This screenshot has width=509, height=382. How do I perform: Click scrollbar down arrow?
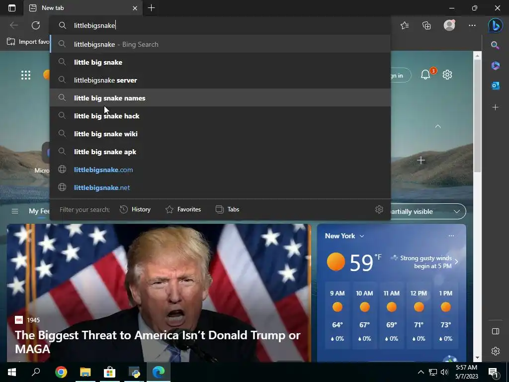[477, 358]
